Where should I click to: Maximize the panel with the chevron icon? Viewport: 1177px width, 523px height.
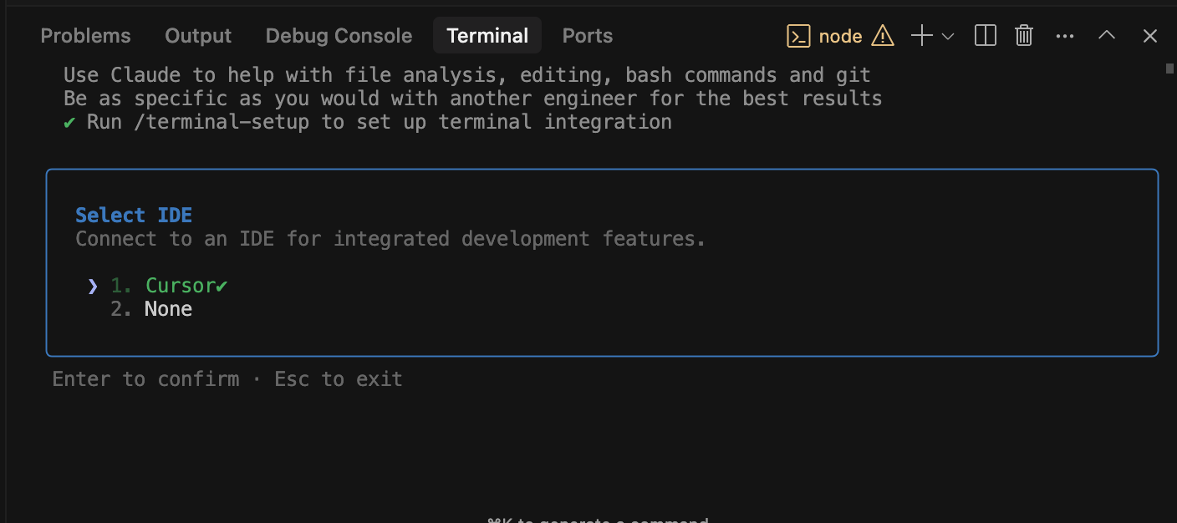[1106, 36]
